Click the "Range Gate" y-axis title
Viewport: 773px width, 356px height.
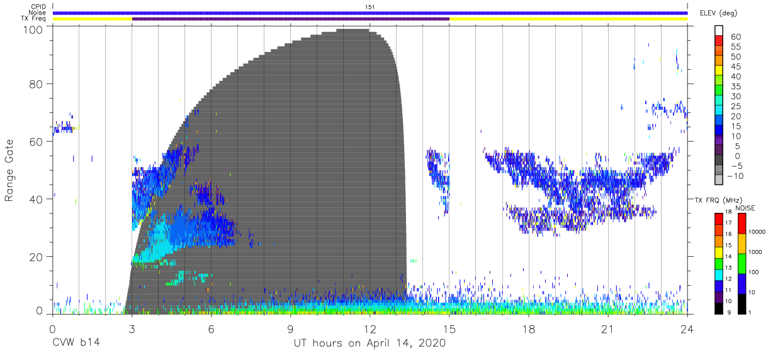pos(9,170)
